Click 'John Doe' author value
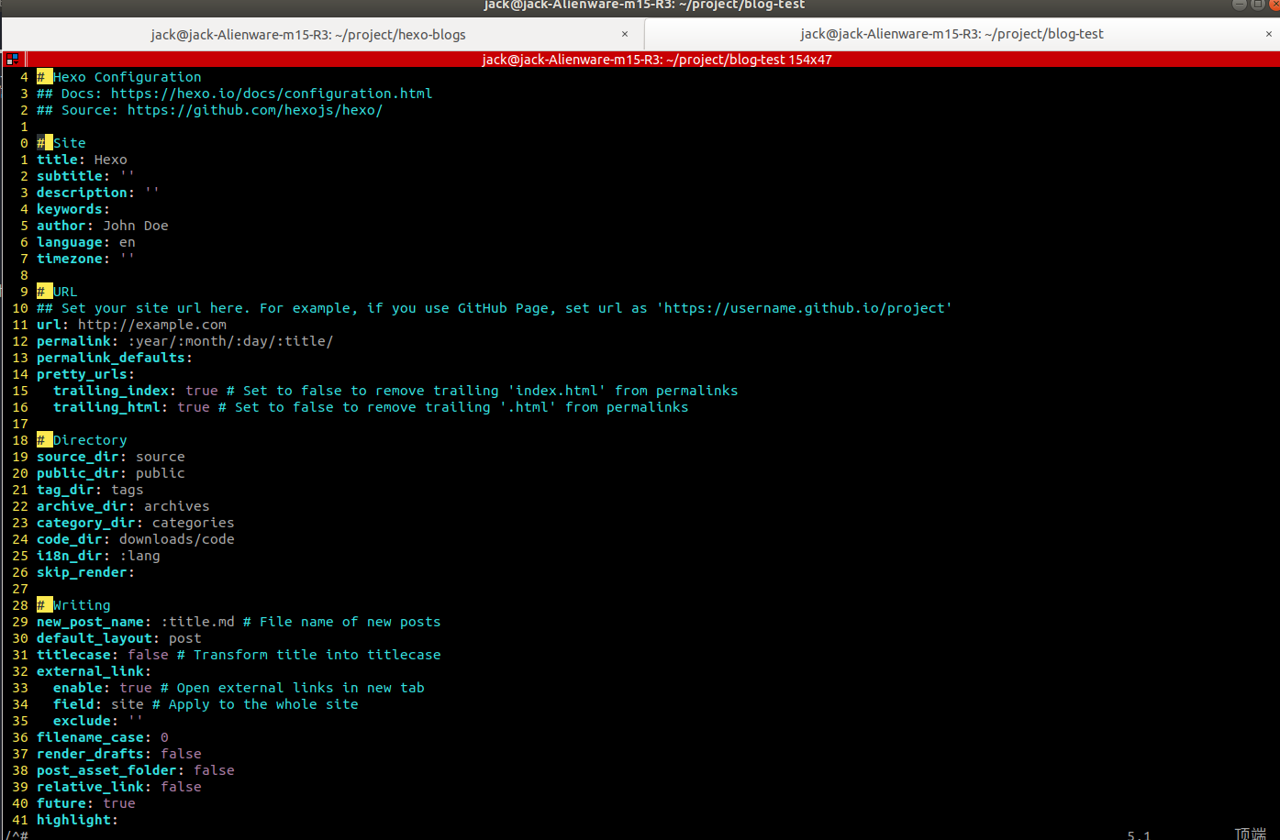Viewport: 1280px width, 840px height. pyautogui.click(x=136, y=226)
